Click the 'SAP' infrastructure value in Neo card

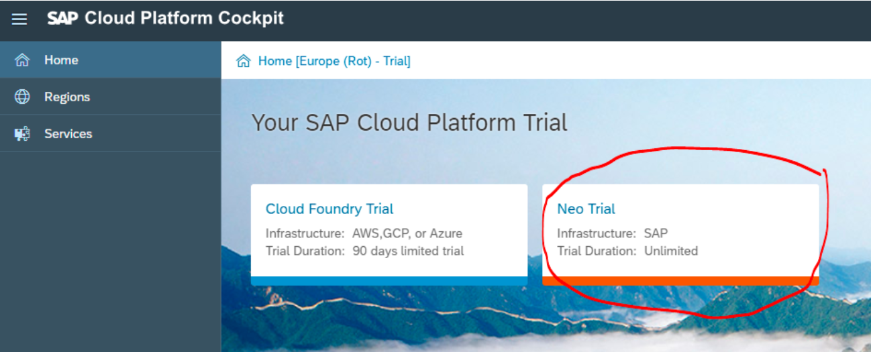(x=656, y=234)
